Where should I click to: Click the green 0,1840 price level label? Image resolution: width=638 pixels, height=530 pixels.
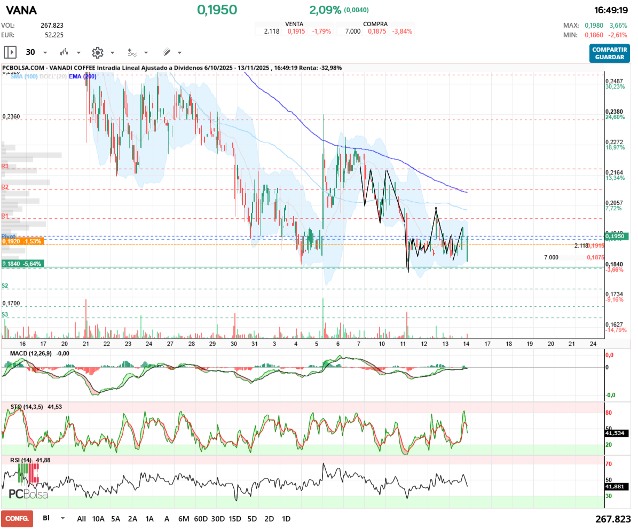click(x=22, y=264)
